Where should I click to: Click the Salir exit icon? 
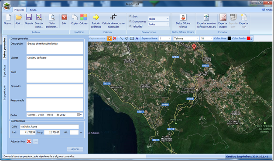[x=64, y=17]
